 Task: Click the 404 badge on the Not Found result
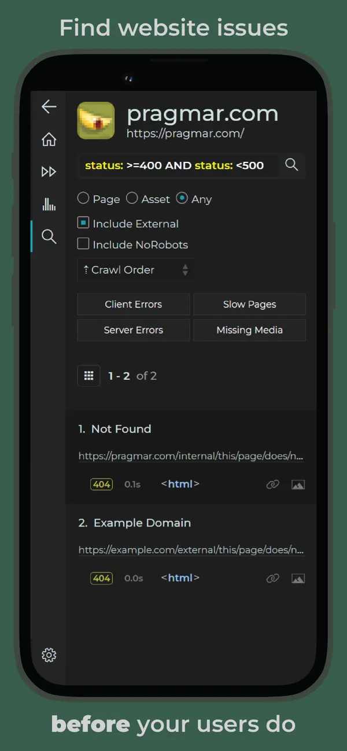pyautogui.click(x=102, y=484)
